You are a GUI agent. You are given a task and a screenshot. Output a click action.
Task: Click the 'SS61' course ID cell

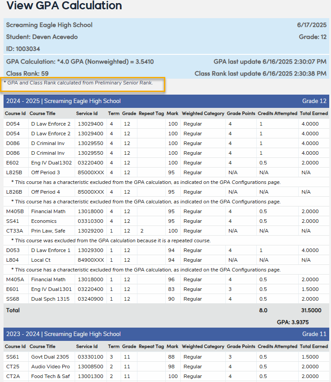pos(12,357)
